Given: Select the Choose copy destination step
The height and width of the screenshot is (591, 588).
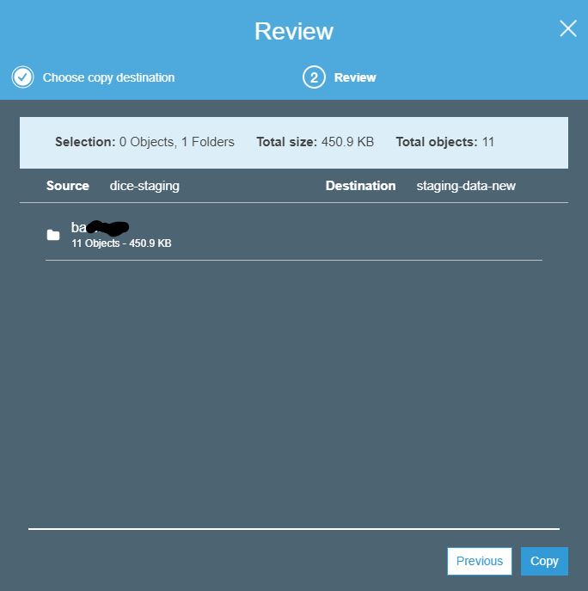Looking at the screenshot, I should (108, 77).
